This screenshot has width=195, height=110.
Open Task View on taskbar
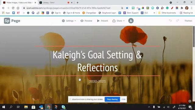click(x=18, y=107)
